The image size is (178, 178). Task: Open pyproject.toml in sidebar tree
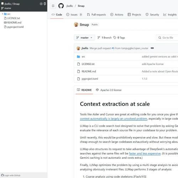15,27
